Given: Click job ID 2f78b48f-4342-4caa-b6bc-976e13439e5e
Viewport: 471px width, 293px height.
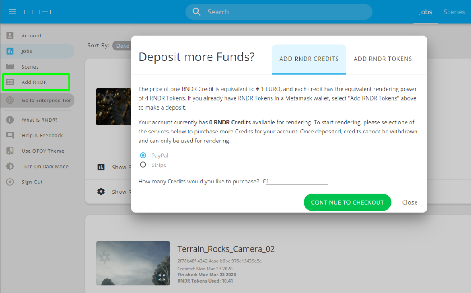Looking at the screenshot, I should pos(219,261).
